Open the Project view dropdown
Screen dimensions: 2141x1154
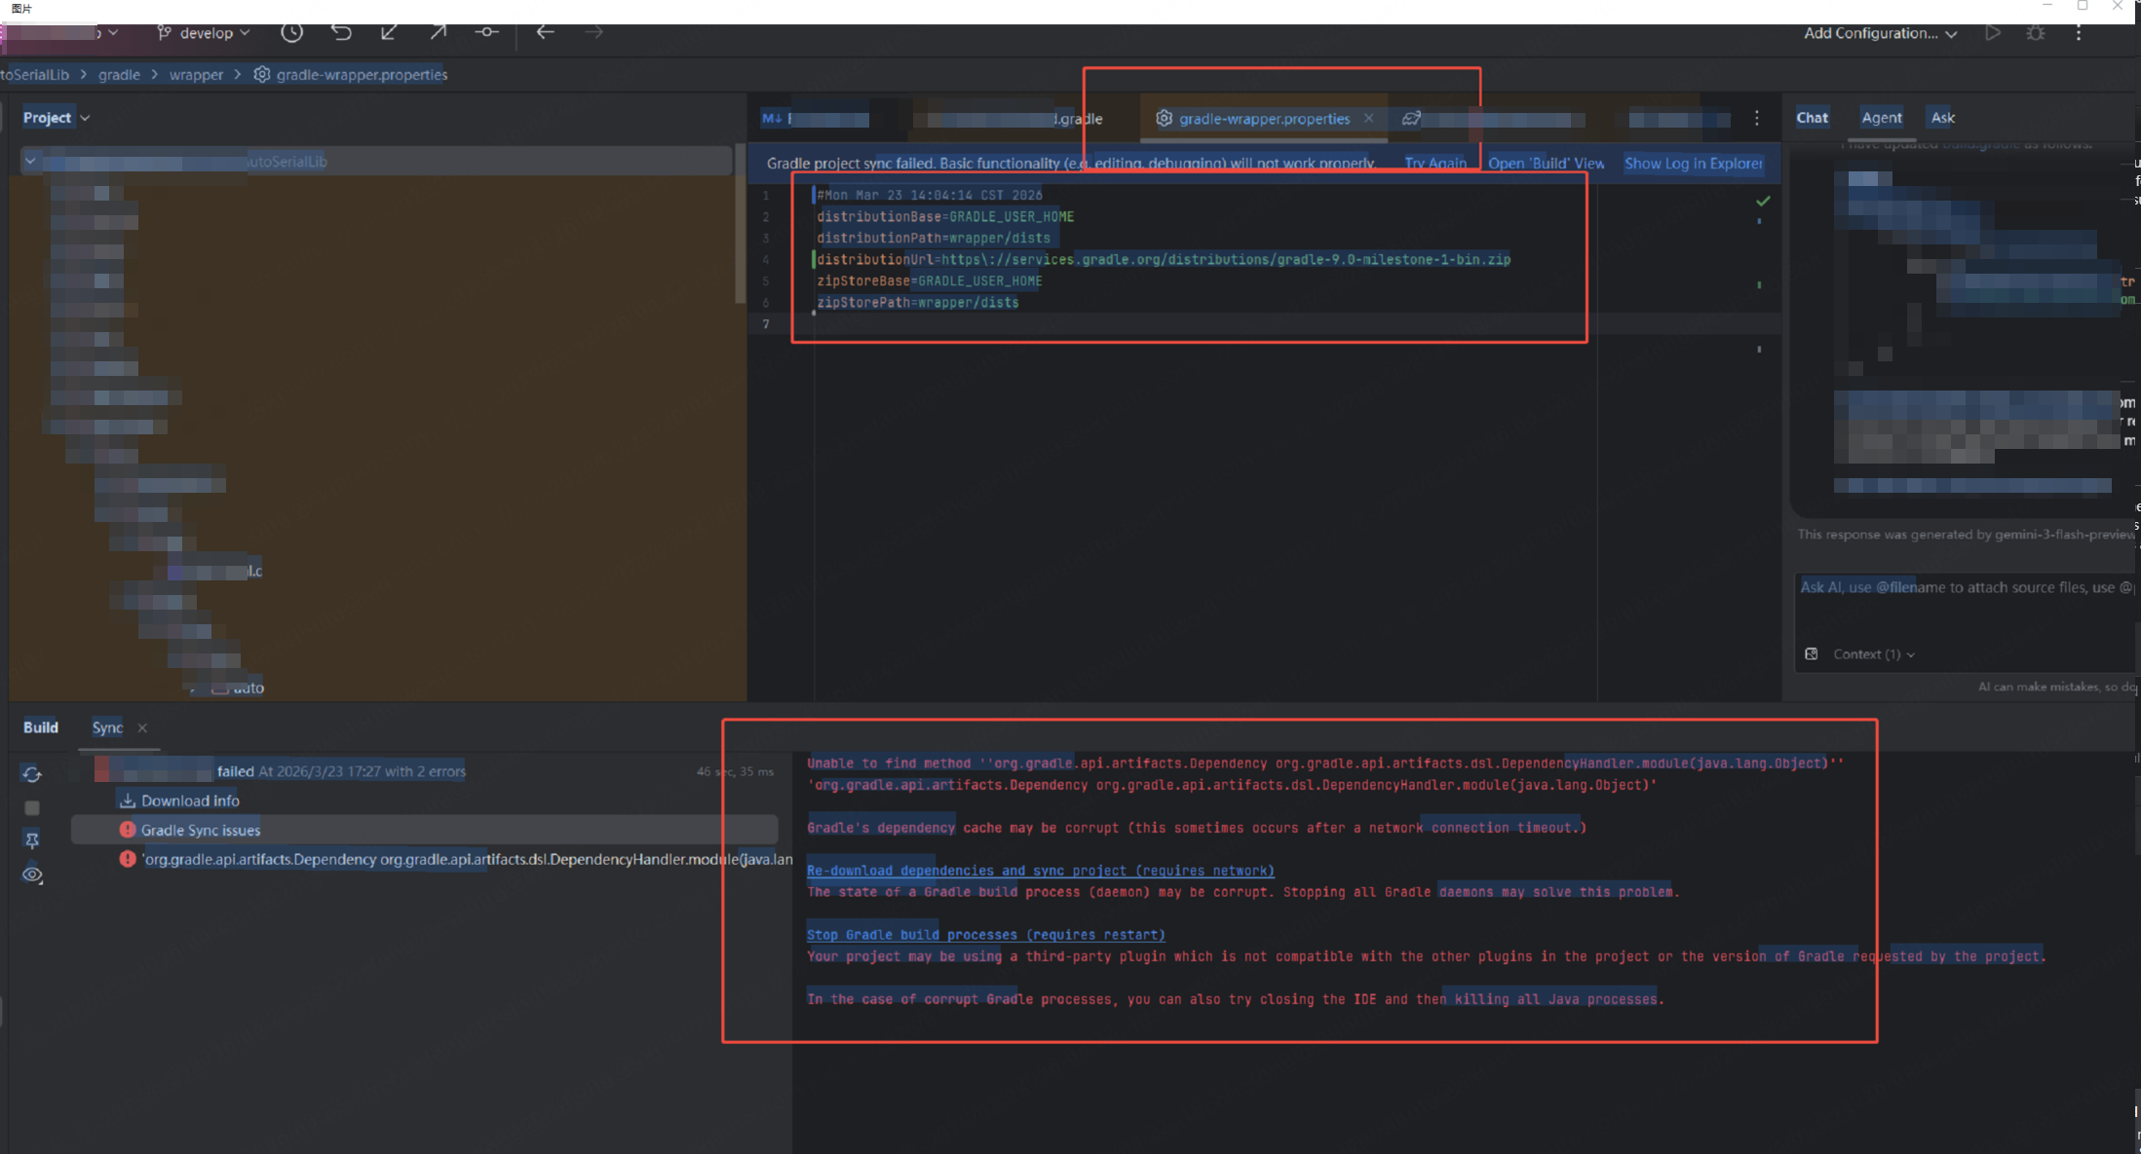[57, 117]
